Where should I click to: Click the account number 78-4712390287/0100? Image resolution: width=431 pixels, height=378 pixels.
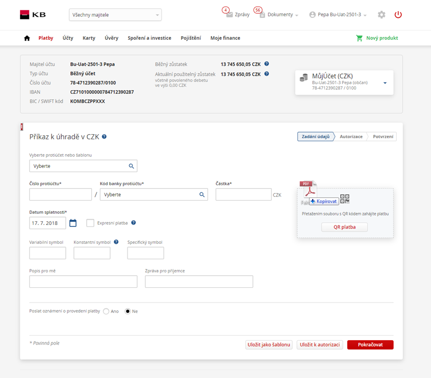[93, 83]
